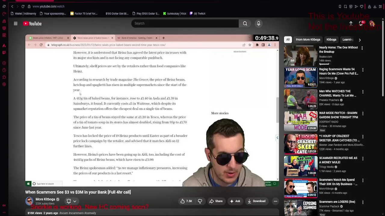Open options for the SCAMMER RECRUITED ME video
The height and width of the screenshot is (216, 385).
click(x=363, y=159)
